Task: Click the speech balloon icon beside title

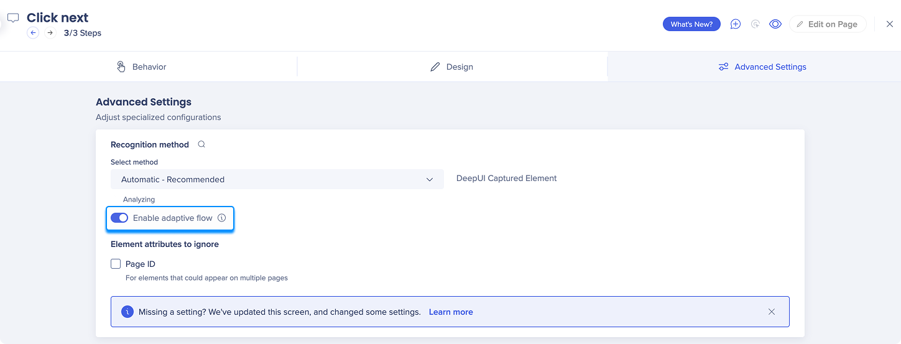Action: click(x=13, y=18)
